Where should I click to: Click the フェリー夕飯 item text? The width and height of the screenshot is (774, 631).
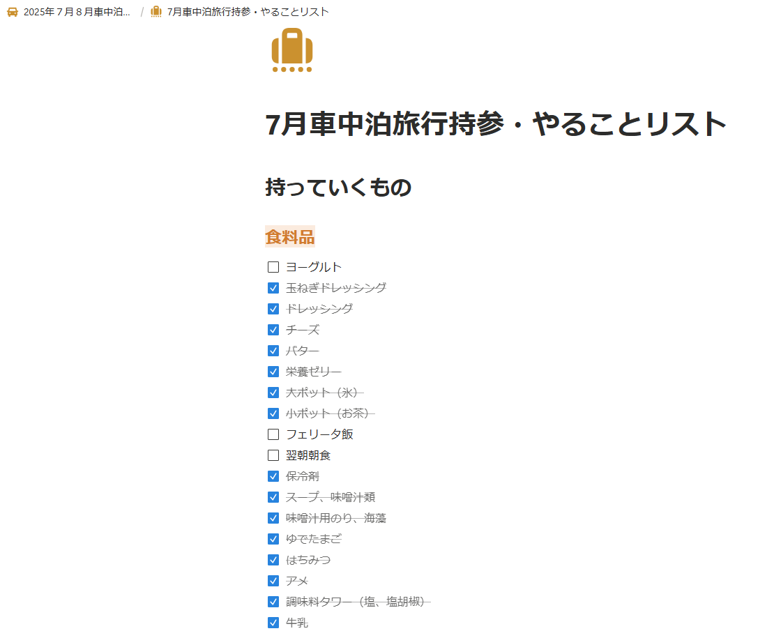coord(319,434)
